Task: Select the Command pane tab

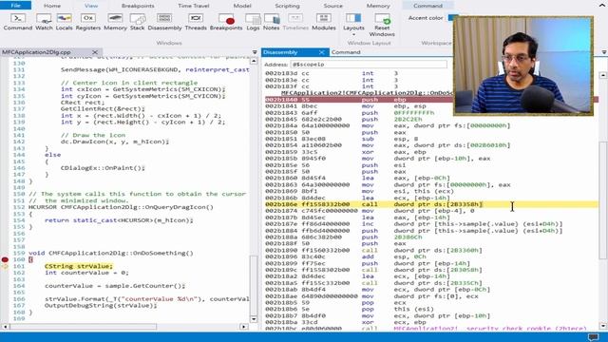Action: tap(346, 52)
